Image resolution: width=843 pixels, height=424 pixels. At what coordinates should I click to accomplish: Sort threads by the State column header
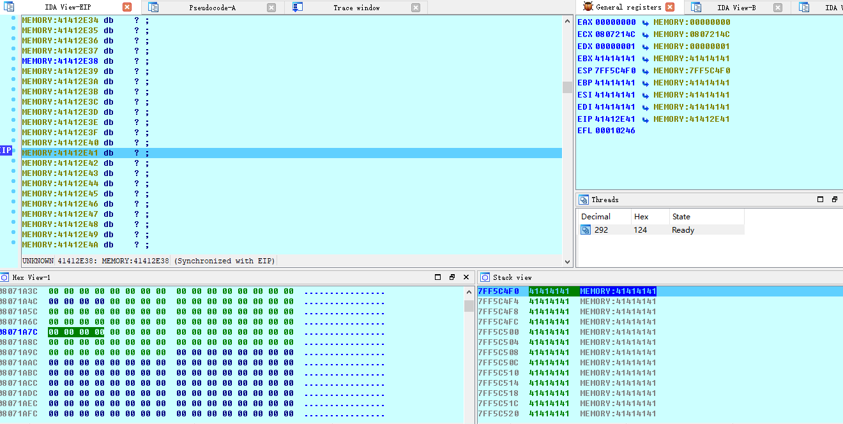[707, 217]
